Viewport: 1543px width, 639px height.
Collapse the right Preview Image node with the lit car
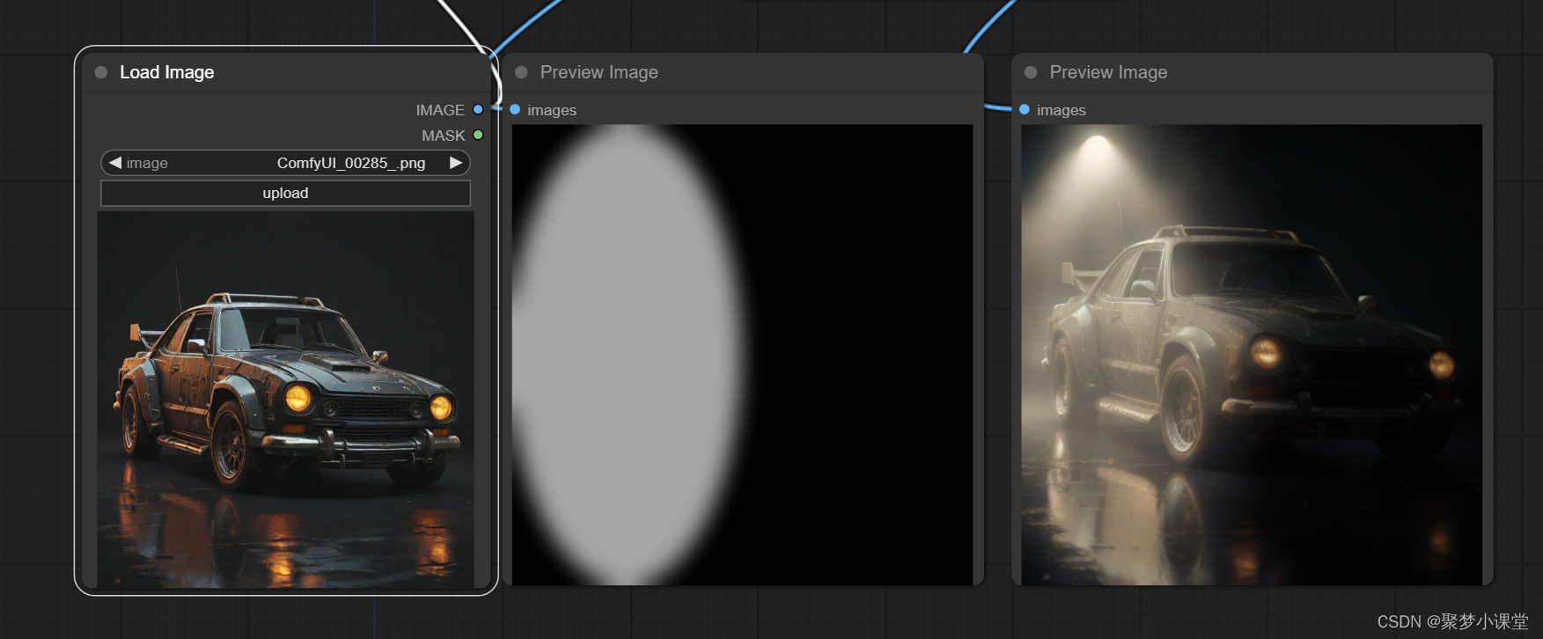(x=1031, y=72)
